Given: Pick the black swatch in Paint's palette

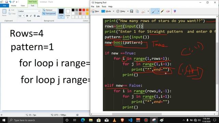Looking at the screenshot, I should (x=73, y=10).
